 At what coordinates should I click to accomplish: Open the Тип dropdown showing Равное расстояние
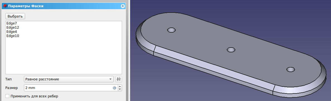click(69, 79)
